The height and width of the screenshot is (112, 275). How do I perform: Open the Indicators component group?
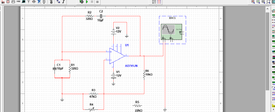pos(8,2)
